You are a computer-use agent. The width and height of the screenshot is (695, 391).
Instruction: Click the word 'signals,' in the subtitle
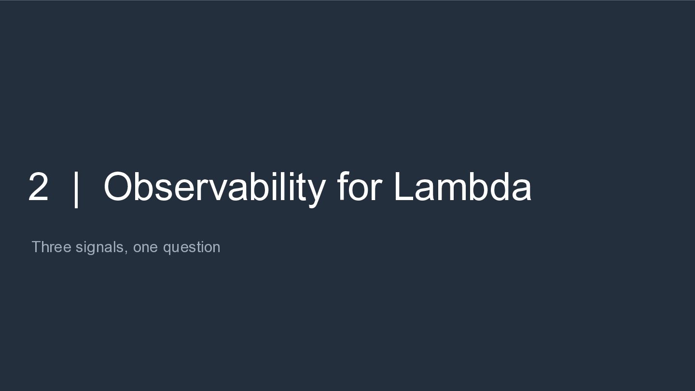point(102,248)
